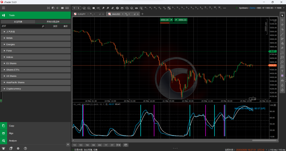Set chart range to 1M
The image size is (286, 151).
click(87, 145)
